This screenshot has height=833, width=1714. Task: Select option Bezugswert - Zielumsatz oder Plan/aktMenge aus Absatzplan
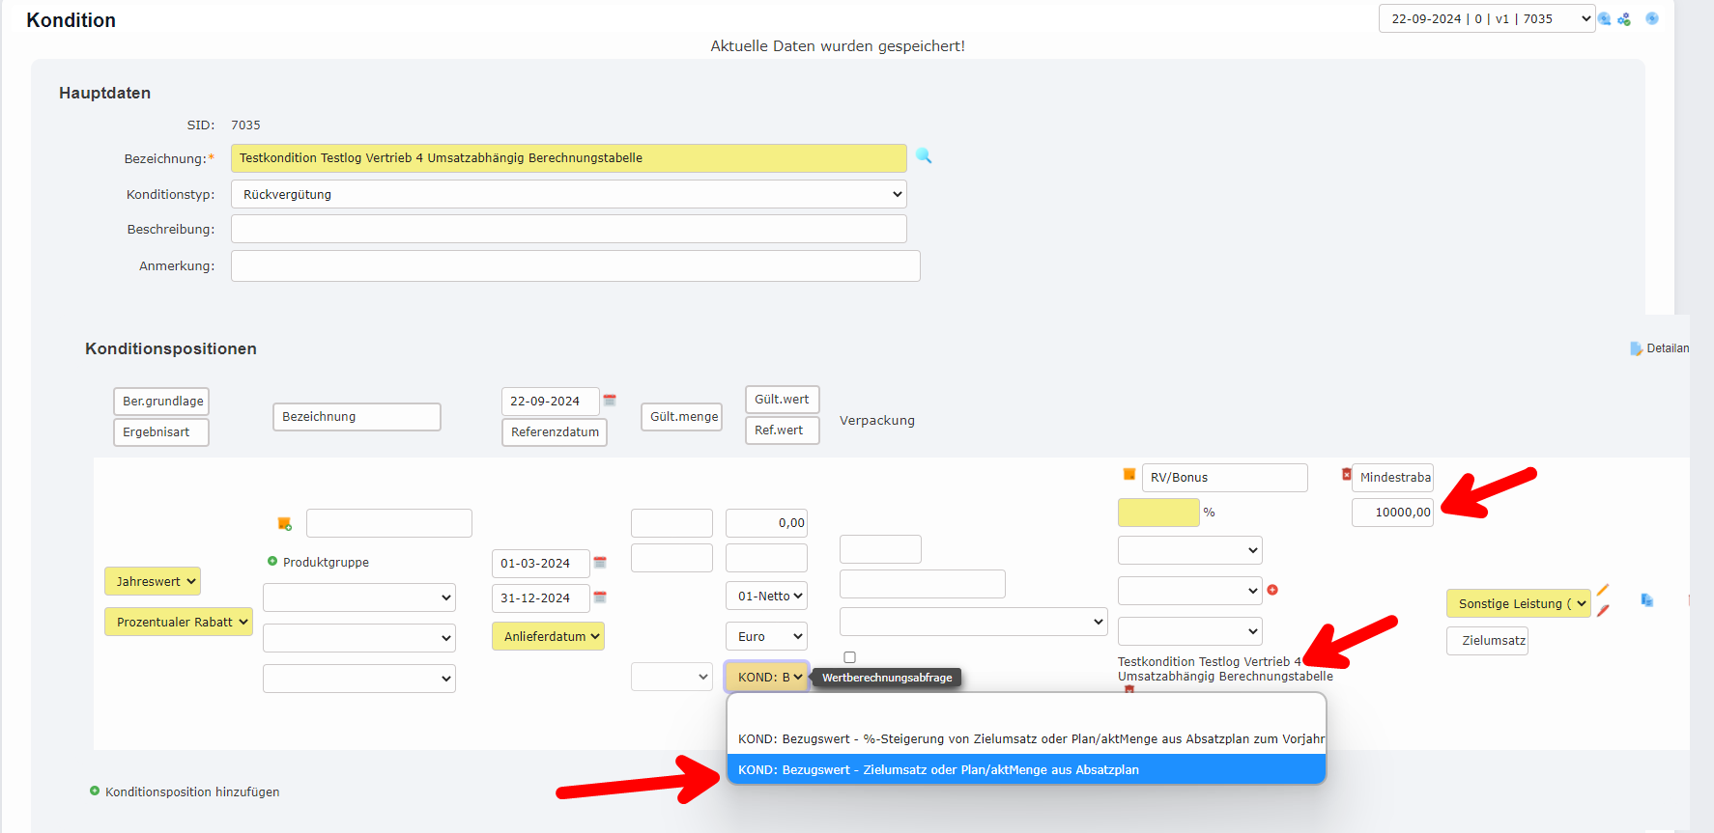coord(1026,769)
